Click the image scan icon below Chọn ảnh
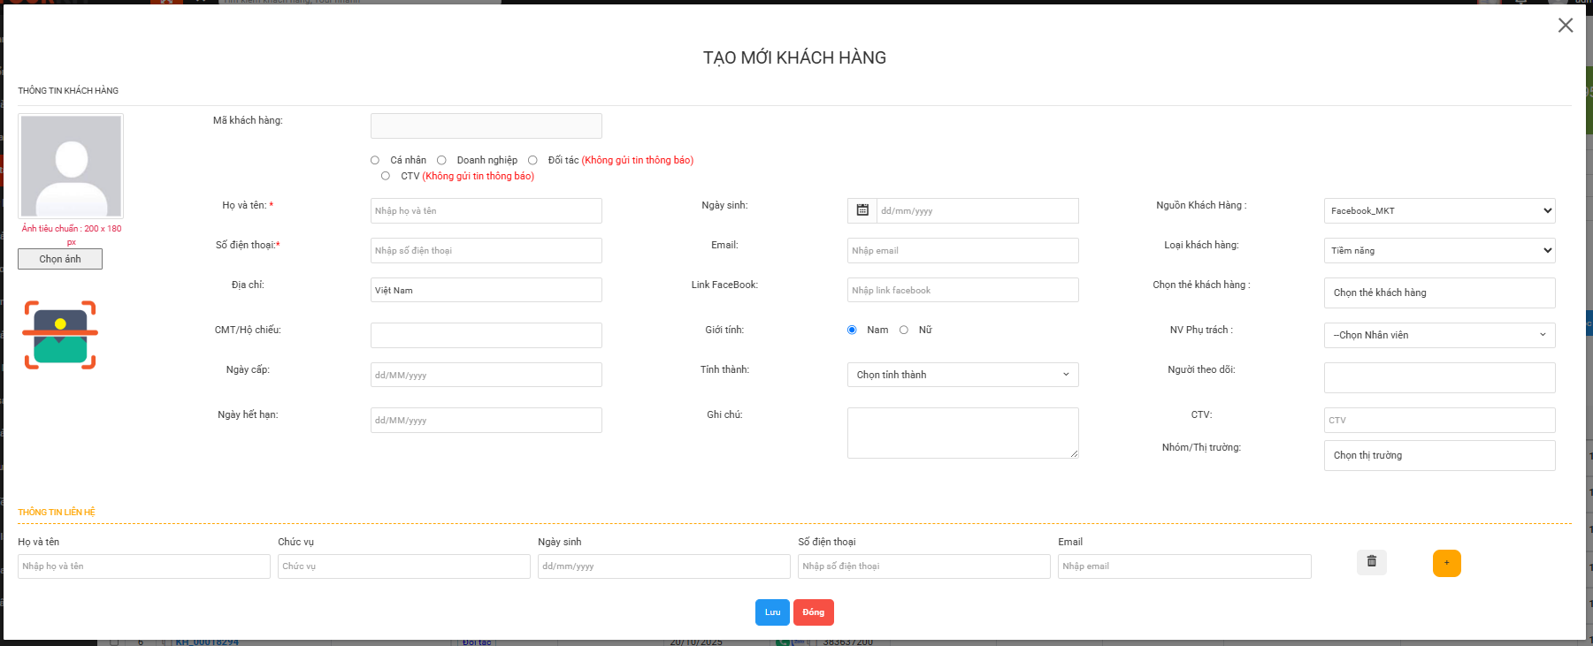This screenshot has width=1593, height=646. click(60, 335)
